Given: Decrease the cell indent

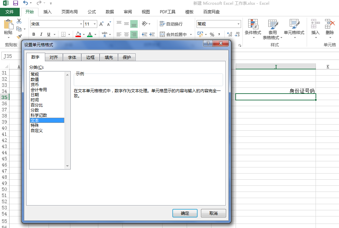Looking at the screenshot, I should coord(145,34).
